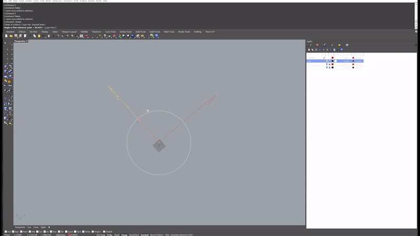Click New Layer icon in Layers panel

309,50
